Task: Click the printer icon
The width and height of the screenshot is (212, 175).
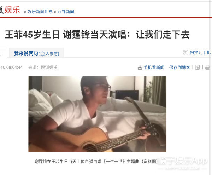Action: (x=207, y=68)
